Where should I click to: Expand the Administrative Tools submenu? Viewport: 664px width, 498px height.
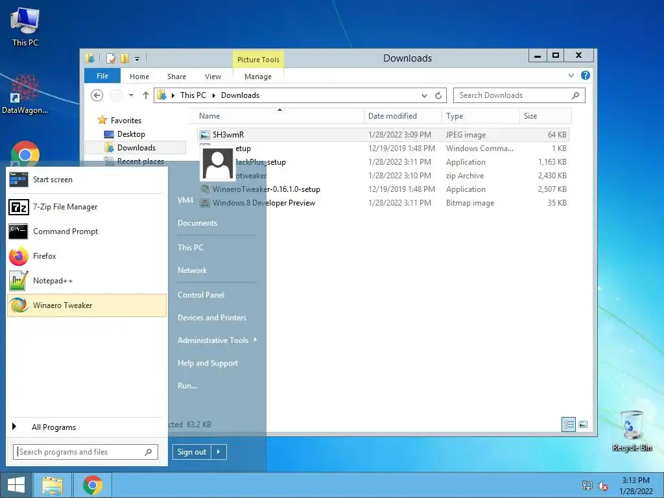point(217,340)
